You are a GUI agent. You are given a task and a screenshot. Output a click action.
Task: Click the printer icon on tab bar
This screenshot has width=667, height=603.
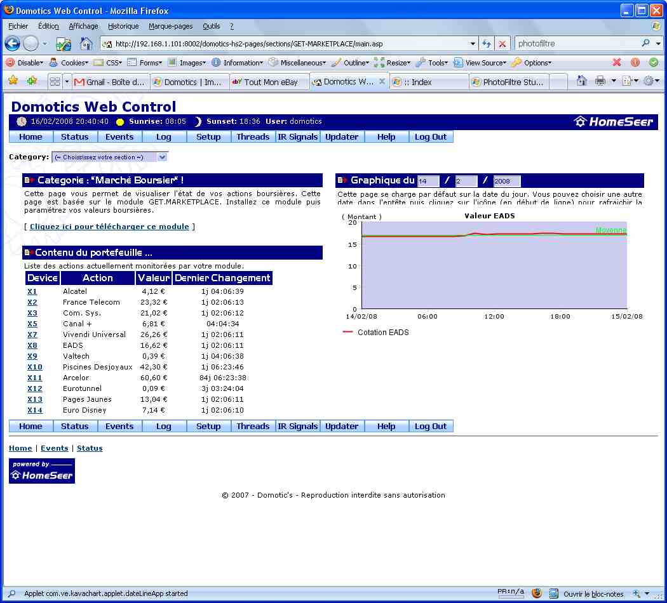click(x=600, y=81)
